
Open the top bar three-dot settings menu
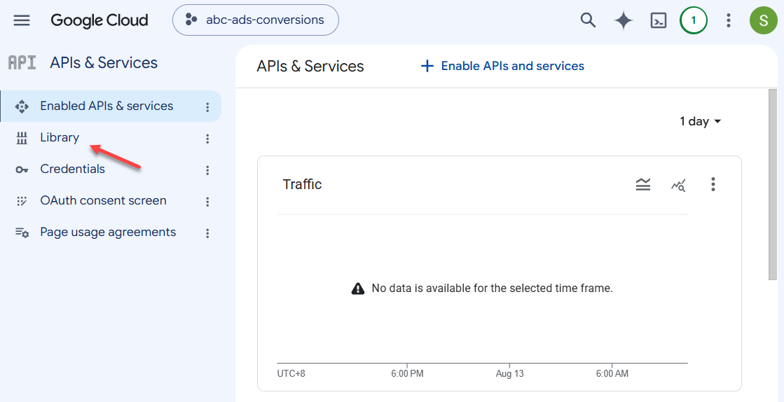[729, 20]
